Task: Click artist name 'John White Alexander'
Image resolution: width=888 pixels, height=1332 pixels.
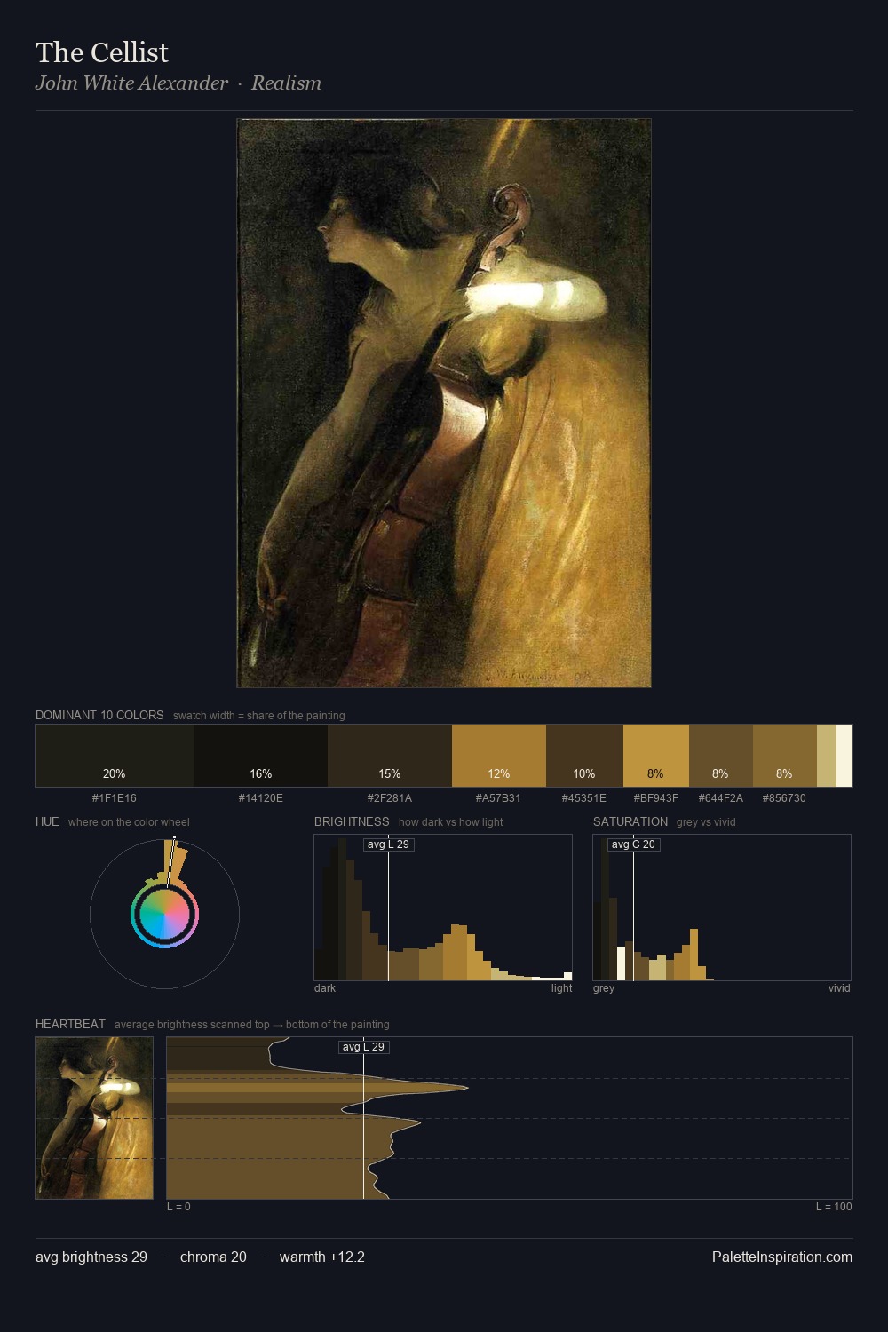Action: click(132, 83)
